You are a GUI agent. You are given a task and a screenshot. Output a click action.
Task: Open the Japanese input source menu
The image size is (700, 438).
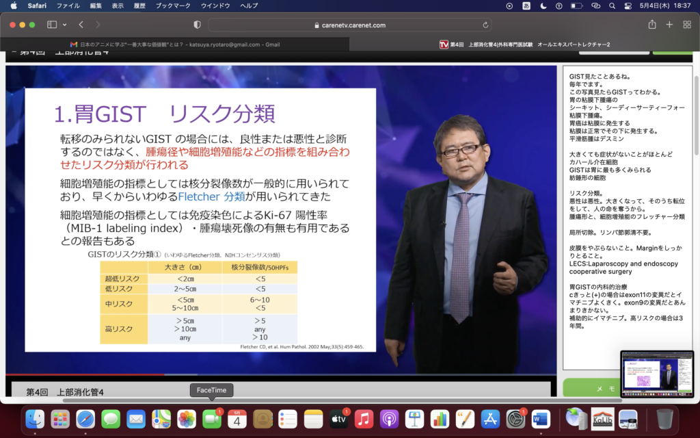526,5
